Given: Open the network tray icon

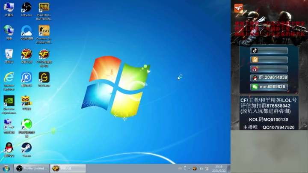Looking at the screenshot, I should pos(207,169).
